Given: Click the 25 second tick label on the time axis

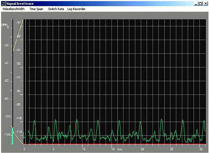Looking at the screenshot, I should (x=172, y=149).
